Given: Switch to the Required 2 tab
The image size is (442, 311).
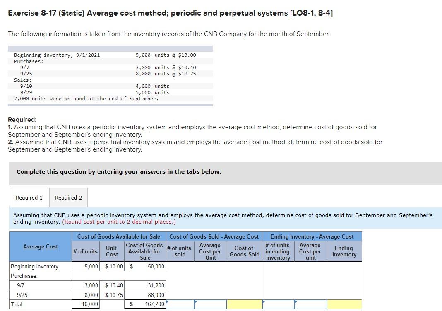Looking at the screenshot, I should pos(68,198).
